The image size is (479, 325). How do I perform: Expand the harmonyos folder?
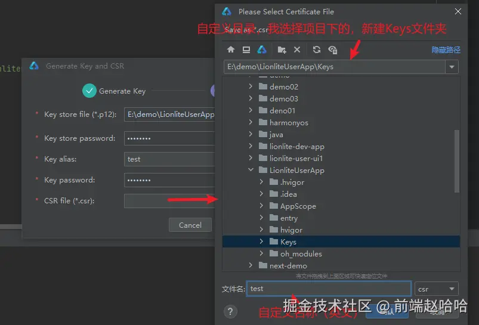(251, 122)
